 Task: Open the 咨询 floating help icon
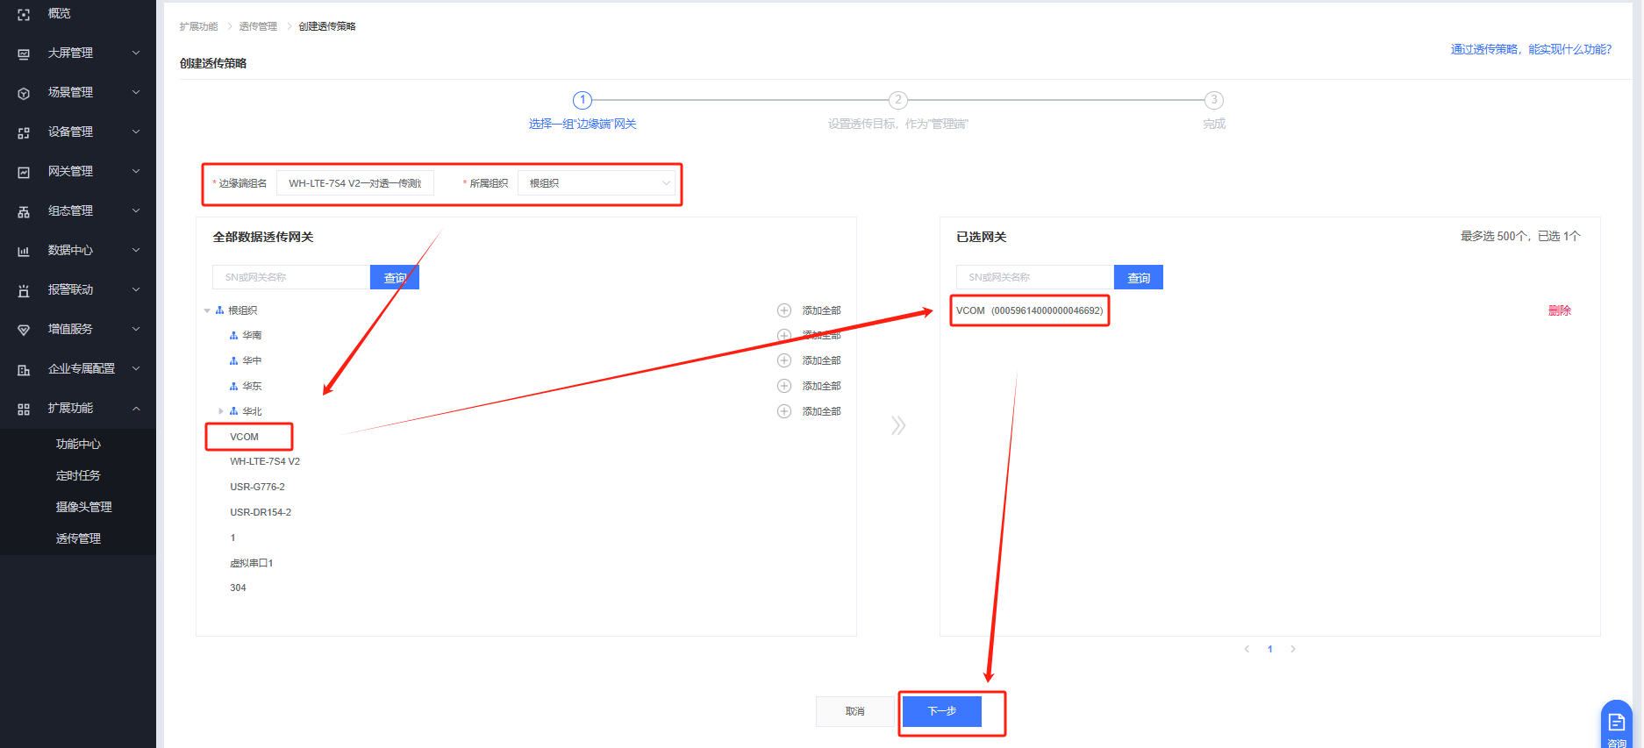[x=1616, y=724]
